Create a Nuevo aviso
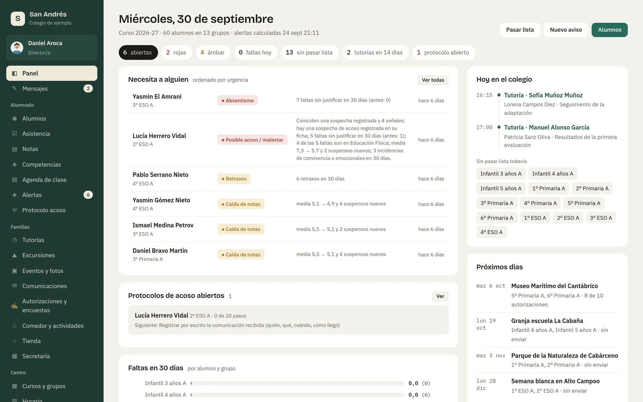 (x=566, y=30)
